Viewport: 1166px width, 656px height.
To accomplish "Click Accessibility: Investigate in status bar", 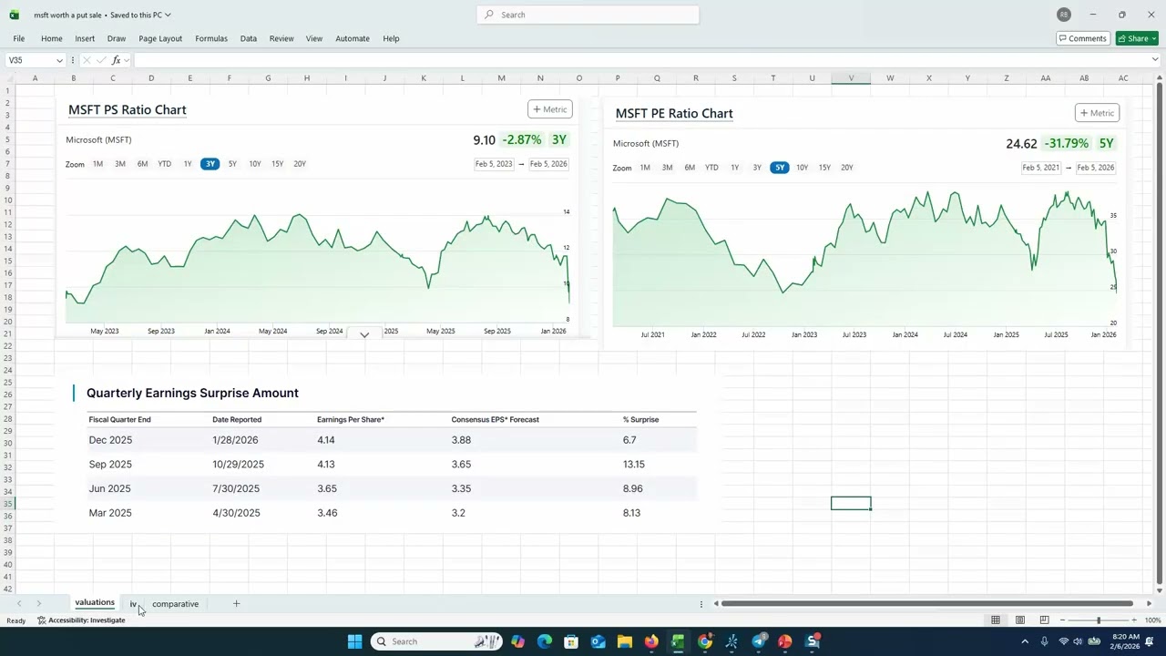I will [x=81, y=620].
